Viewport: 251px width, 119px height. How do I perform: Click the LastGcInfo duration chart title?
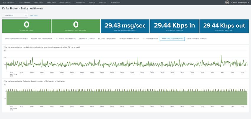click(x=42, y=47)
